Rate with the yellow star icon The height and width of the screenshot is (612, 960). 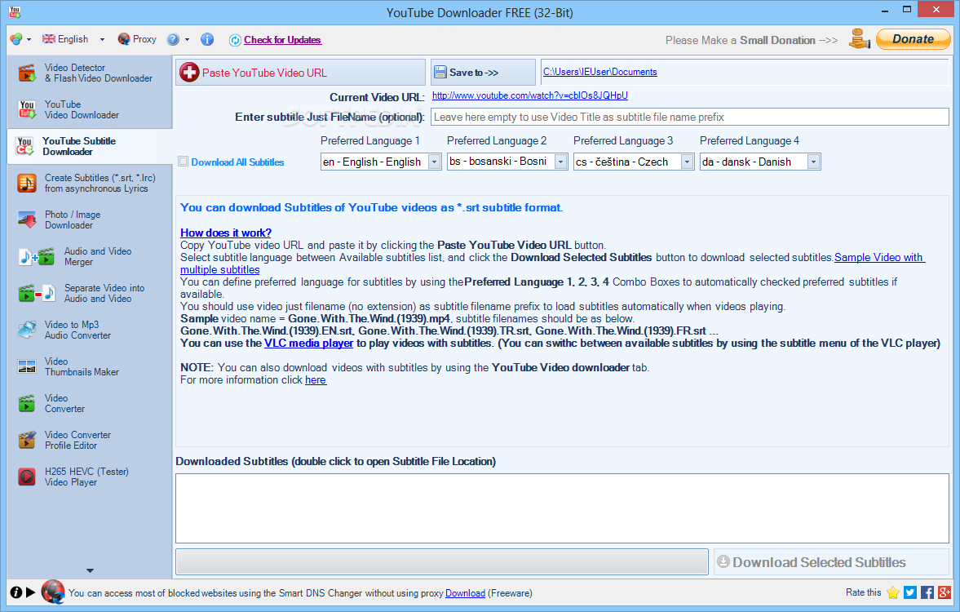893,592
